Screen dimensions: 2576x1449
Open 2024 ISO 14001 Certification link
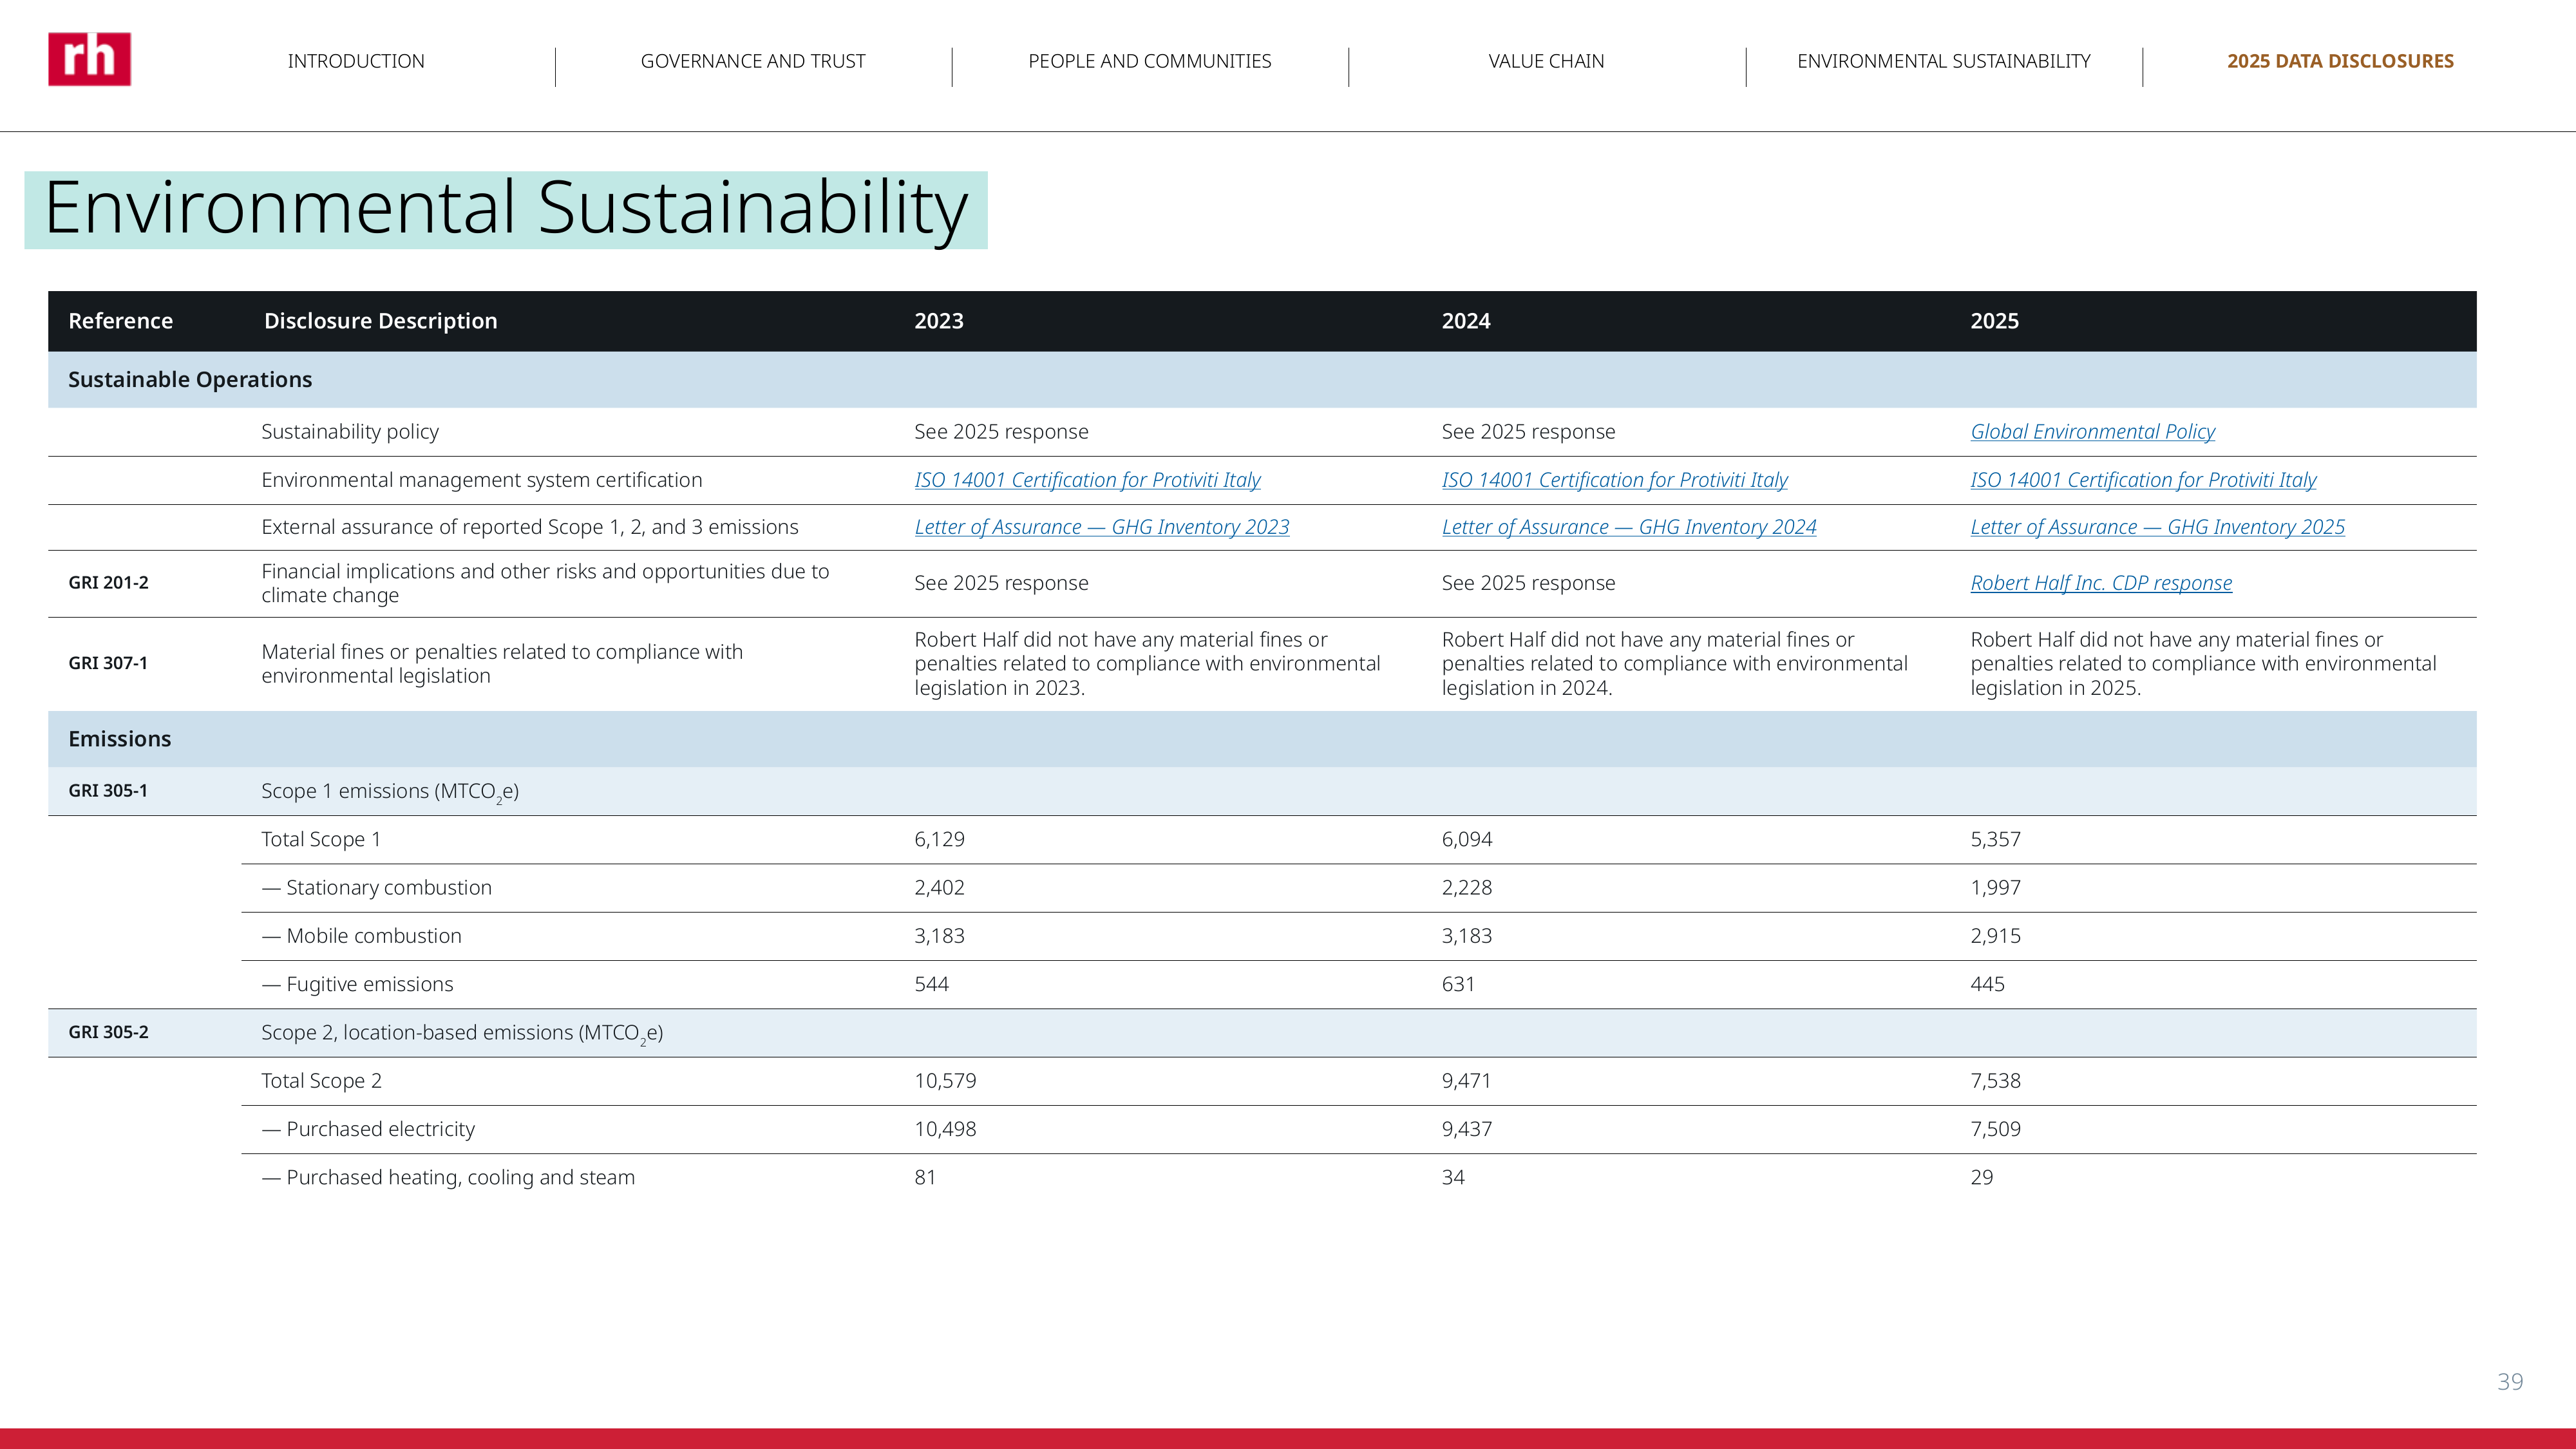(1614, 480)
